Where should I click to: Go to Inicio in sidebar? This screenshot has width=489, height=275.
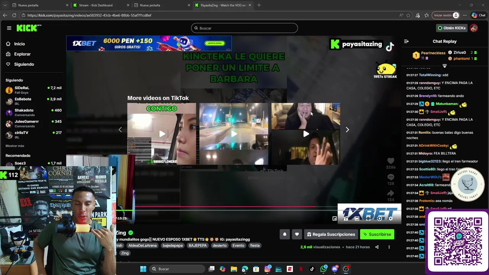[19, 44]
